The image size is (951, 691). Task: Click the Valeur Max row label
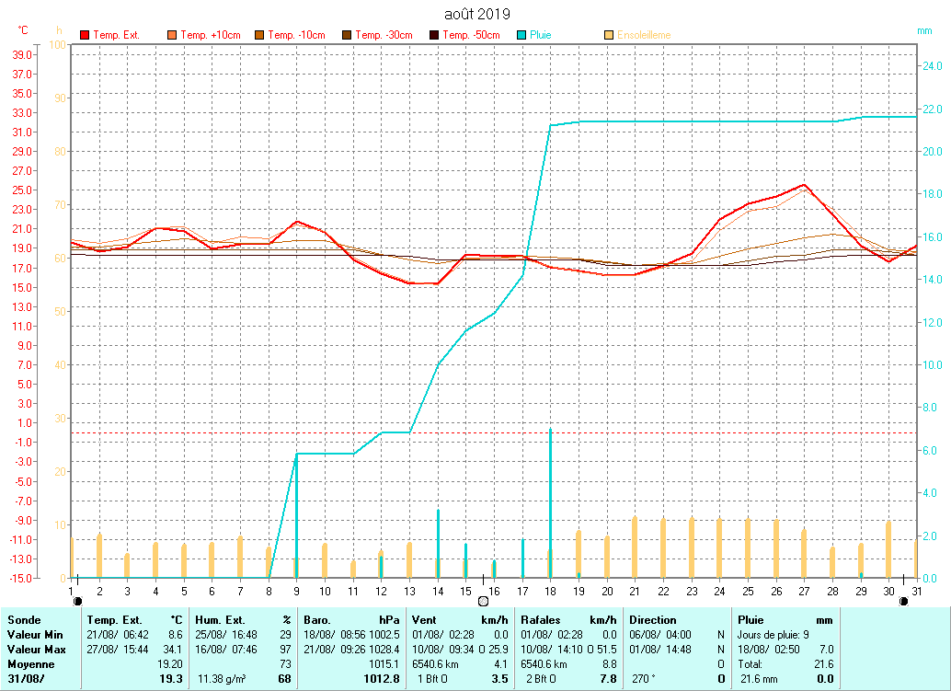click(x=35, y=650)
